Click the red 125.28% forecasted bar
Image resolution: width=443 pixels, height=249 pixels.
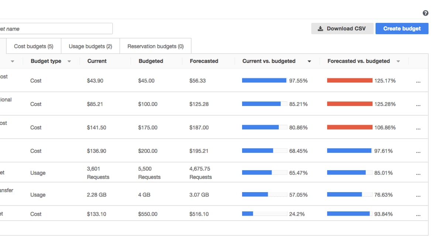(x=350, y=104)
